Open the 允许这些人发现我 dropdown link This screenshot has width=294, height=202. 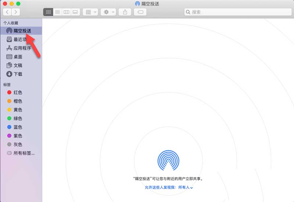(x=169, y=187)
